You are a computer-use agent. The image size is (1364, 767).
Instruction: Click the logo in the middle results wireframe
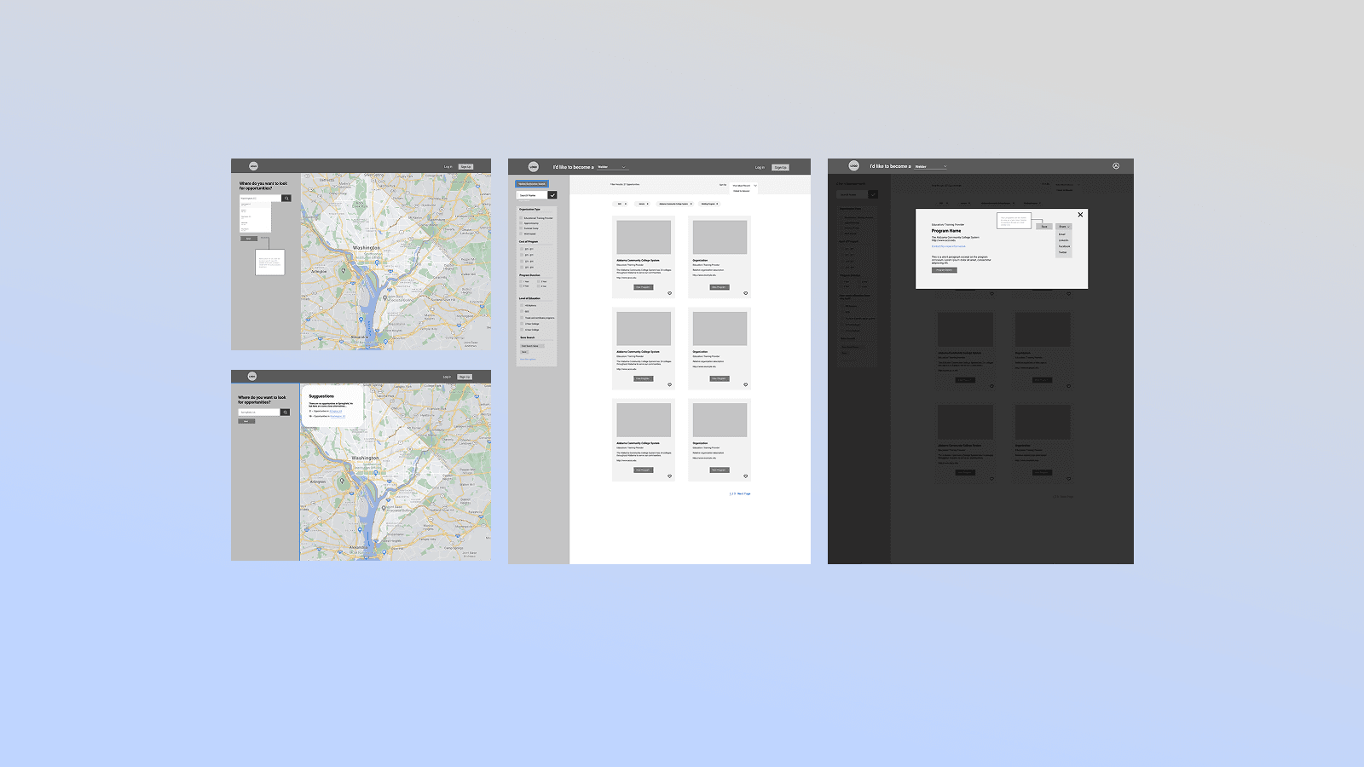534,167
